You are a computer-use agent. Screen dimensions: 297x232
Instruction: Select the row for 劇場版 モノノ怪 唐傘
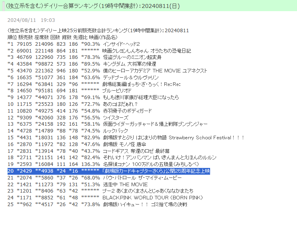77,144
